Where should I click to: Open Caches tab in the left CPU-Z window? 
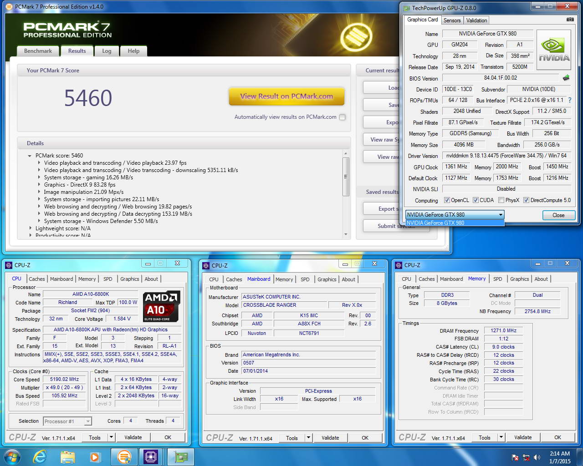[37, 279]
